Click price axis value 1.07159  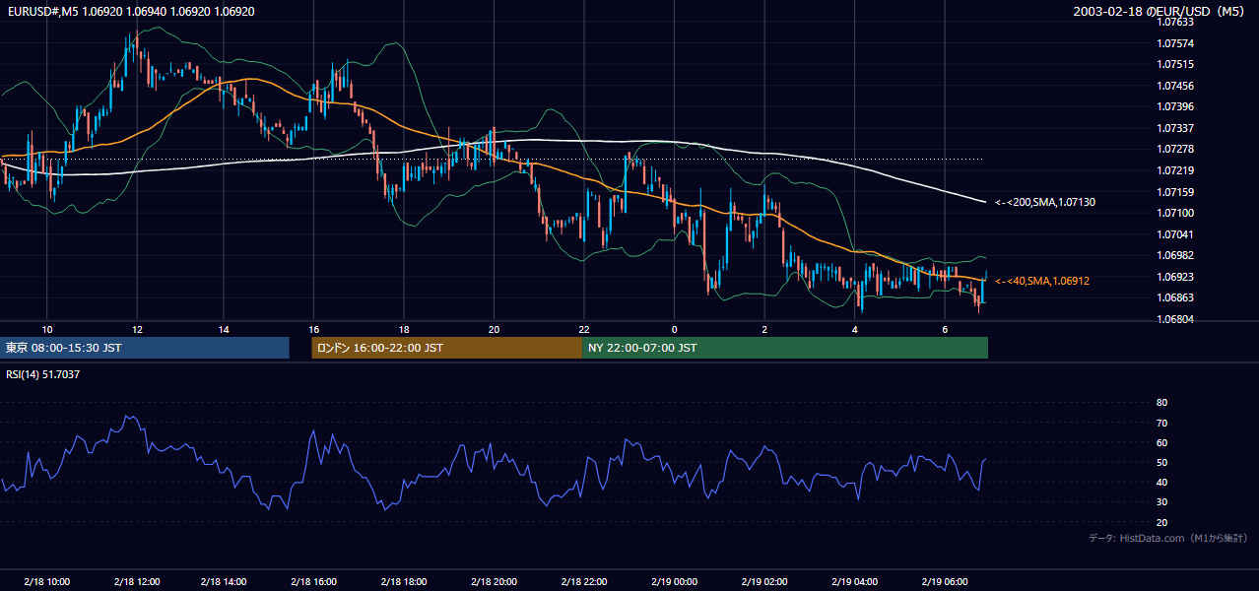[1174, 192]
